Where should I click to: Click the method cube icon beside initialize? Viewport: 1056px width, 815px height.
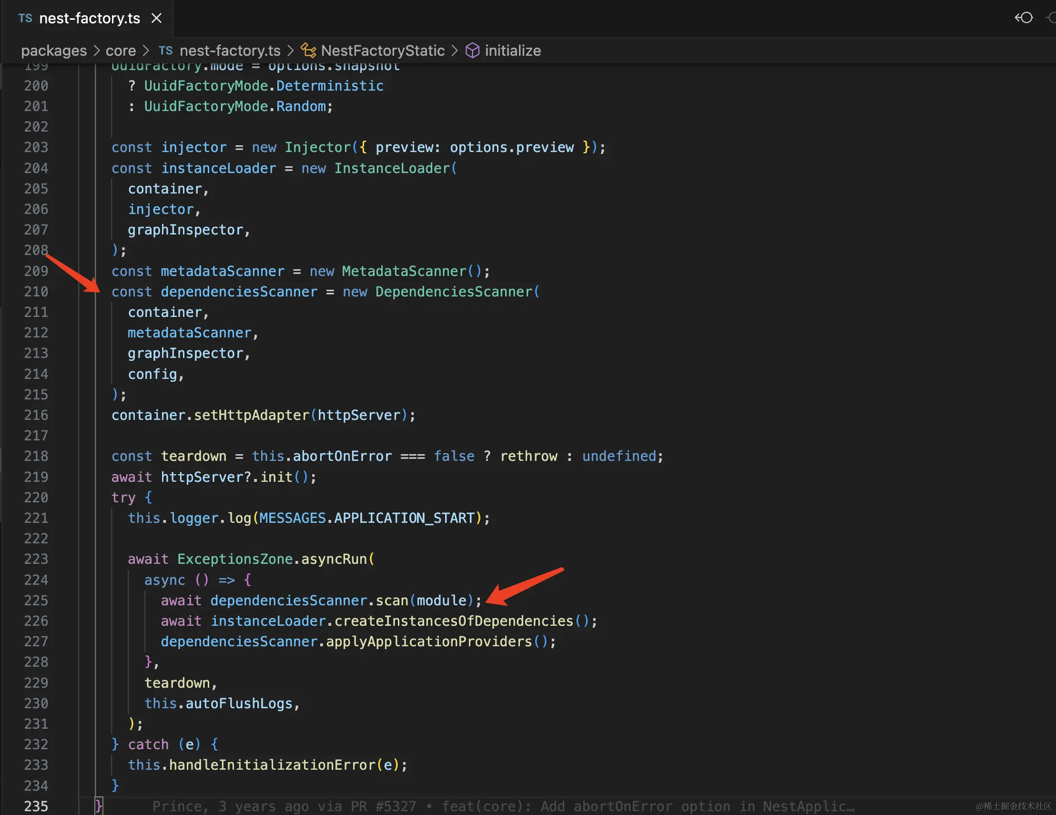tap(472, 51)
